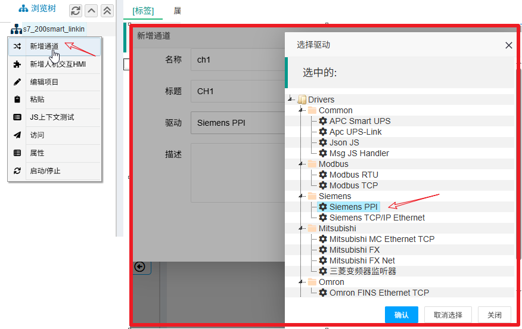Click the project icon beside s7_200smart_linkin
The height and width of the screenshot is (329, 522).
coord(16,29)
